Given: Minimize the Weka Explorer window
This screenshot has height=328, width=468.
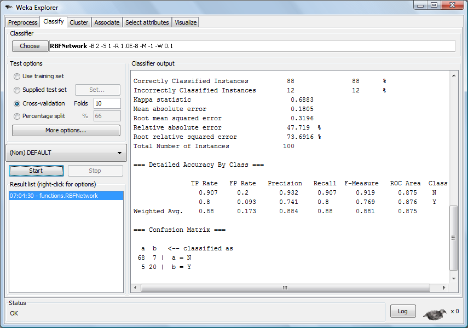Looking at the screenshot, I should 420,5.
